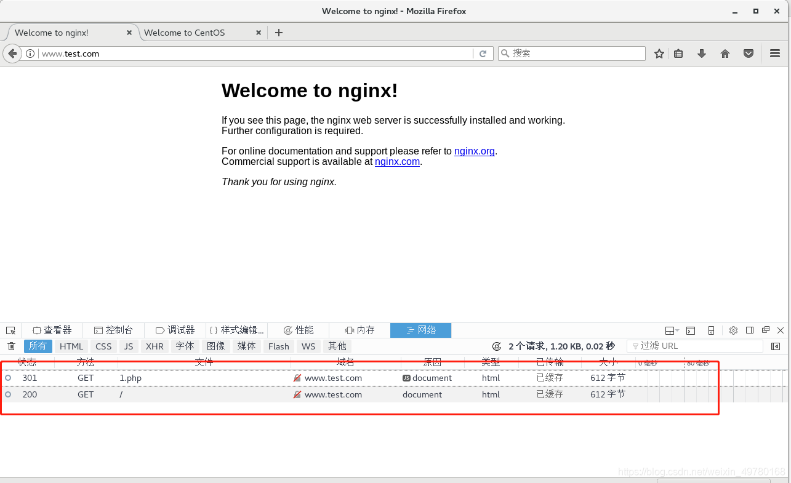Open devtools settings gear
The height and width of the screenshot is (483, 791).
coord(733,330)
